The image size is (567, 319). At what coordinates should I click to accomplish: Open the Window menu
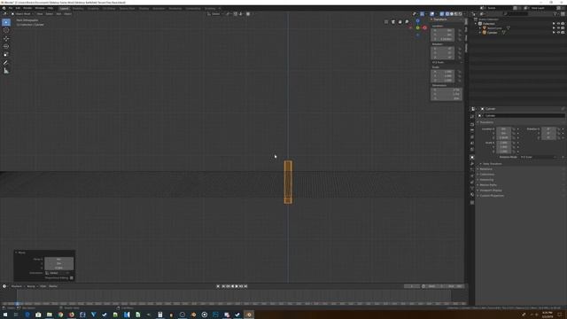(x=40, y=8)
